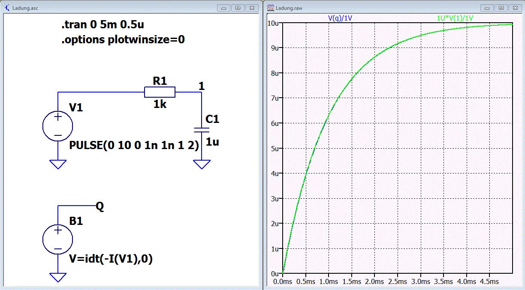Click the V1 voltage source symbol
This screenshot has width=525, height=290.
[x=58, y=126]
